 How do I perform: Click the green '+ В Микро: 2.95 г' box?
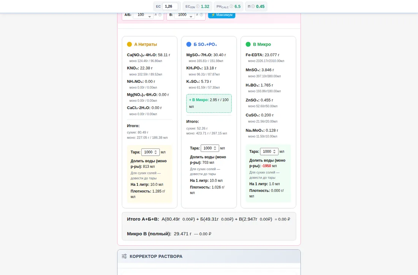coord(209,103)
